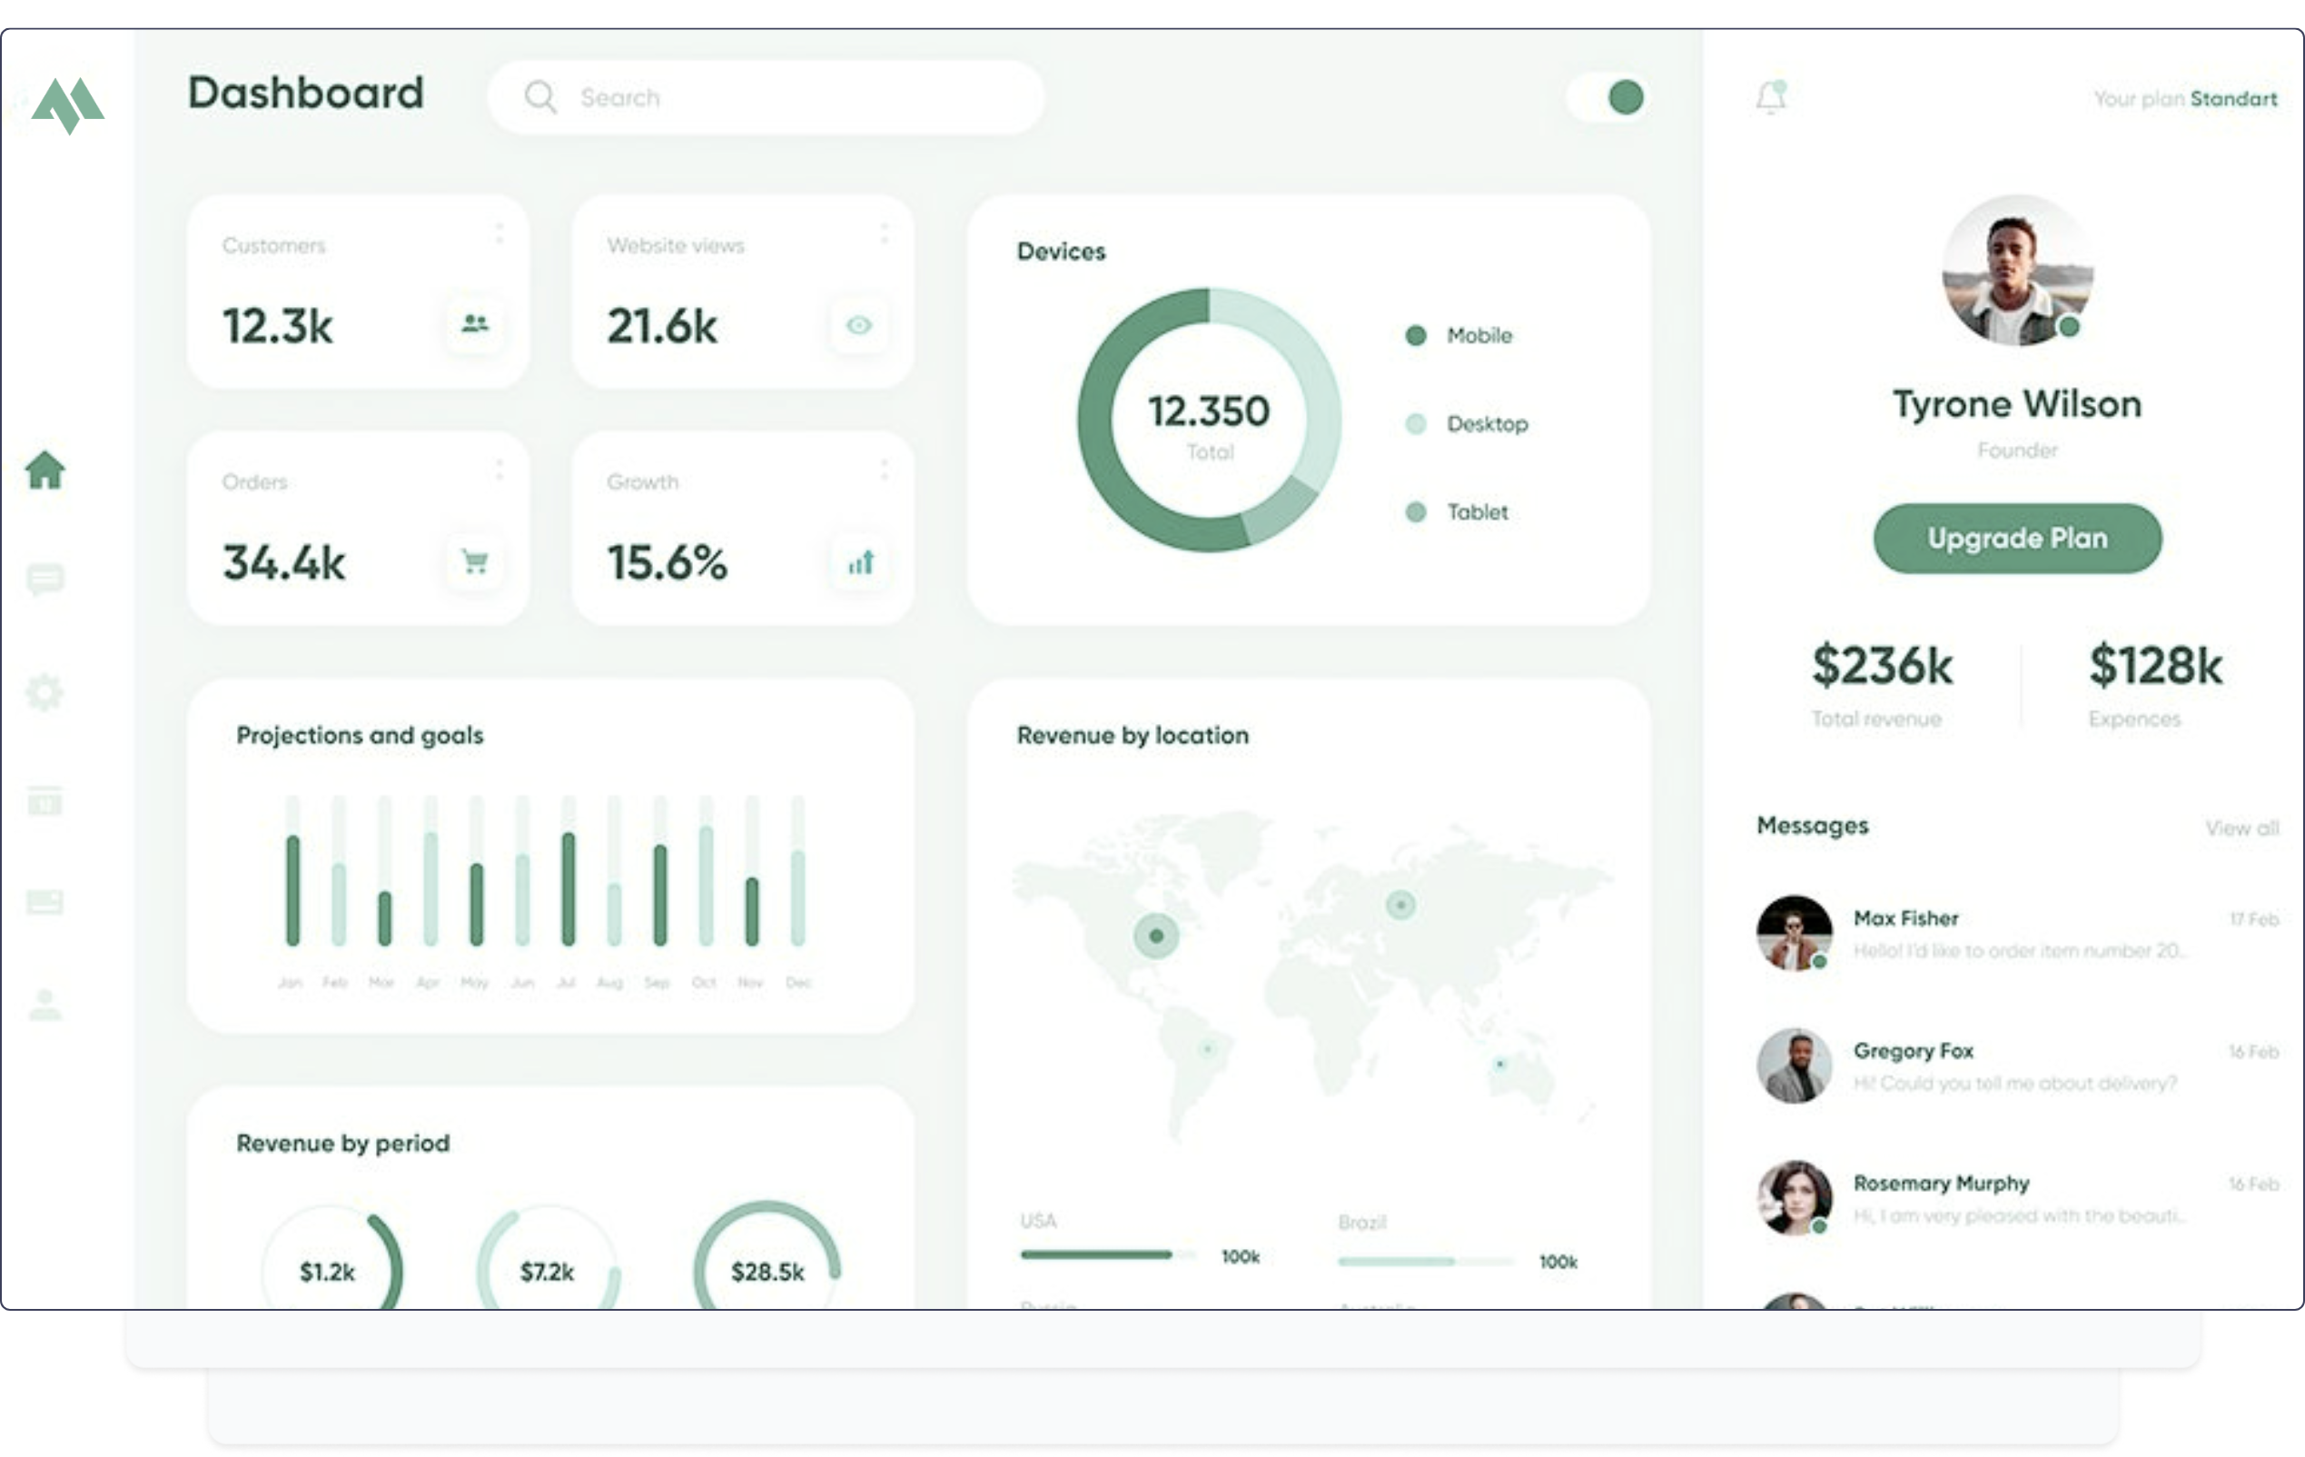
Task: Click the cart icon on Orders card
Action: pyautogui.click(x=475, y=562)
